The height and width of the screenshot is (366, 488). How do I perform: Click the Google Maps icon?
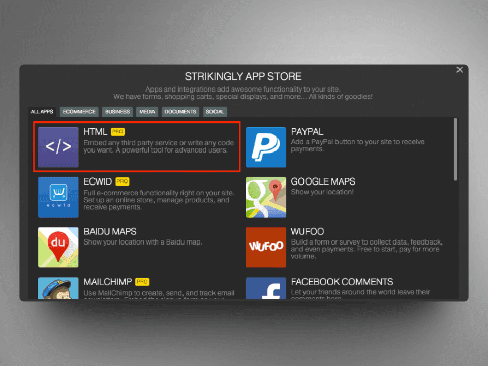[x=265, y=197]
